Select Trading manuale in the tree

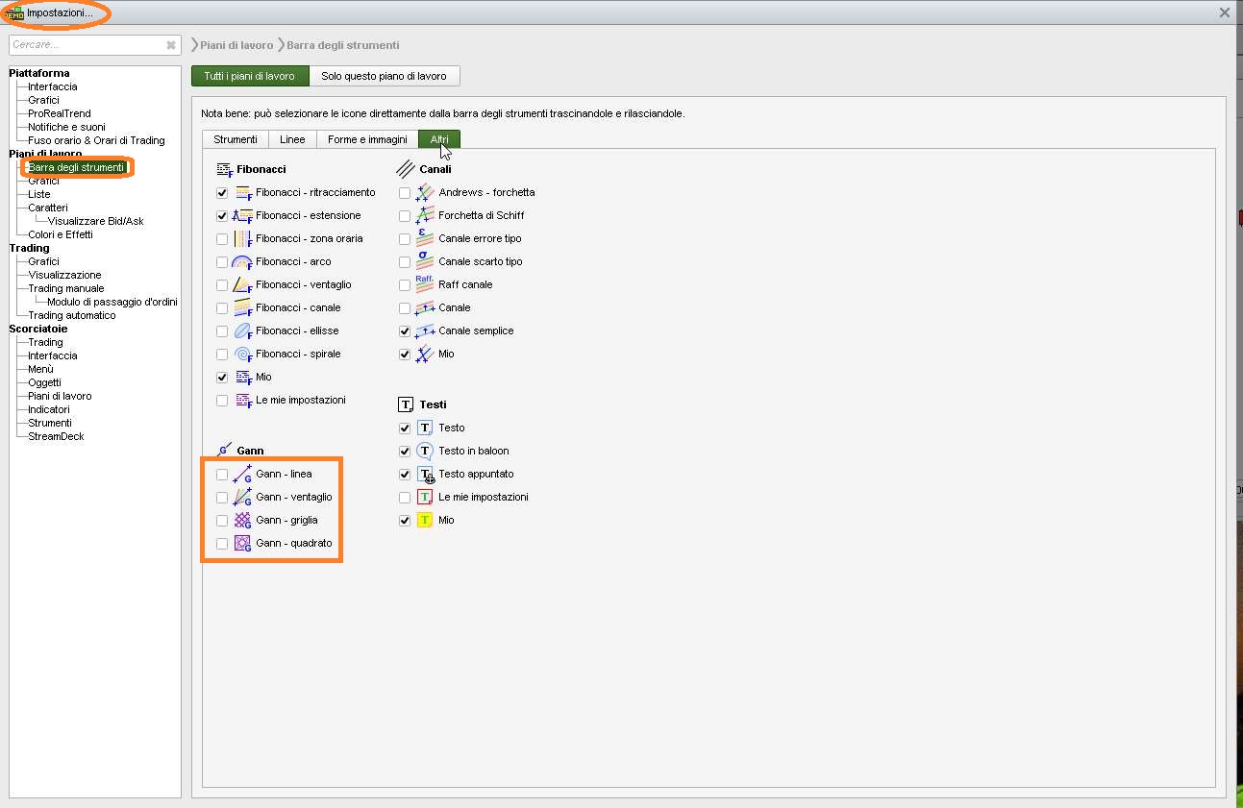coord(66,288)
